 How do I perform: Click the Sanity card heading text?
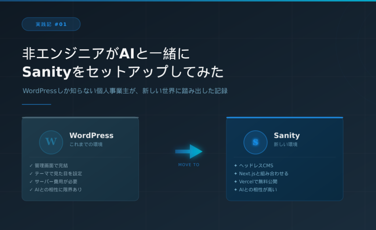coord(287,136)
